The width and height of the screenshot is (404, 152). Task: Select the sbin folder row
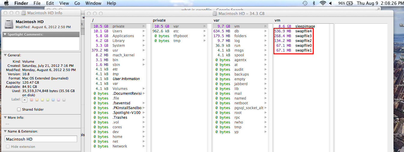tap(119, 65)
